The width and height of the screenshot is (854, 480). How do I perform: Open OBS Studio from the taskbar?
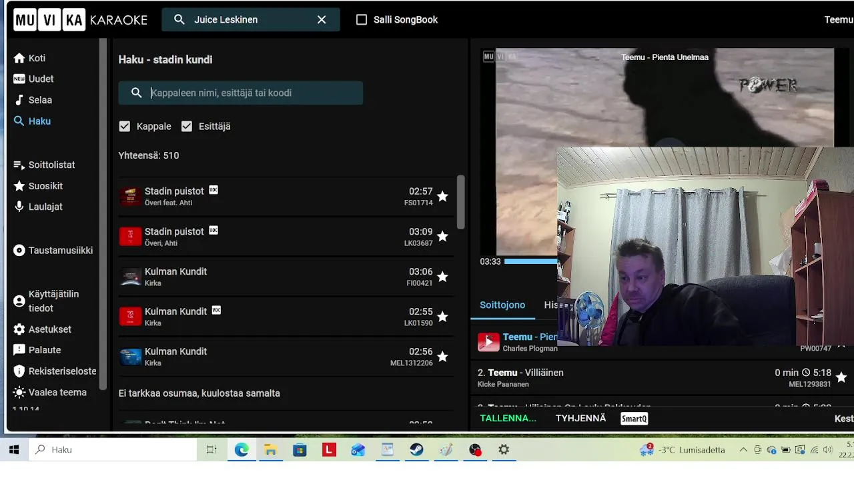(475, 450)
